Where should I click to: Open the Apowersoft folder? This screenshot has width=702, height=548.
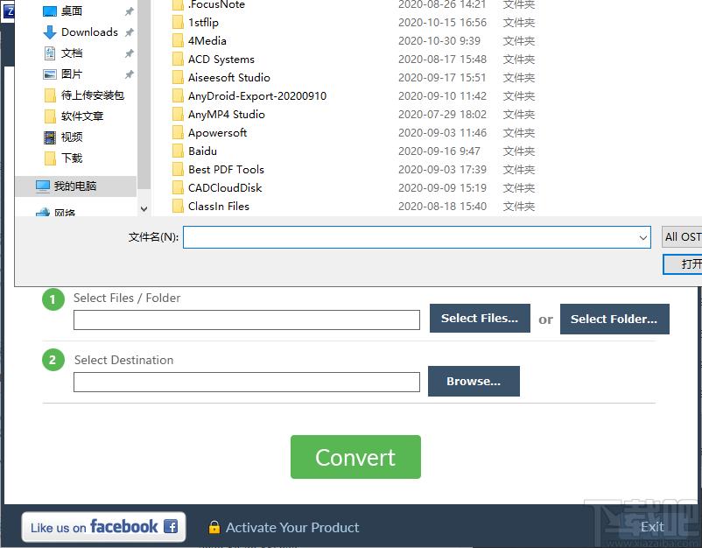(217, 133)
